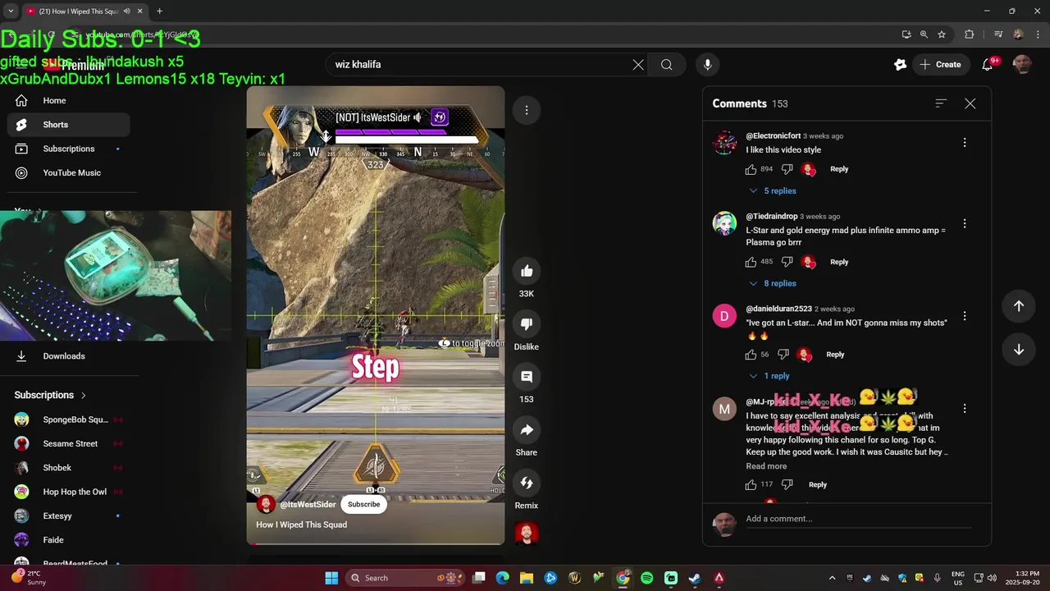This screenshot has width=1050, height=591.
Task: Open options menu for @Electronicfort comment
Action: point(965,143)
